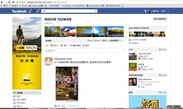Screen dimensions: 183x109
Task: Open first autumn trees album thumbnail
Action: tap(52, 32)
